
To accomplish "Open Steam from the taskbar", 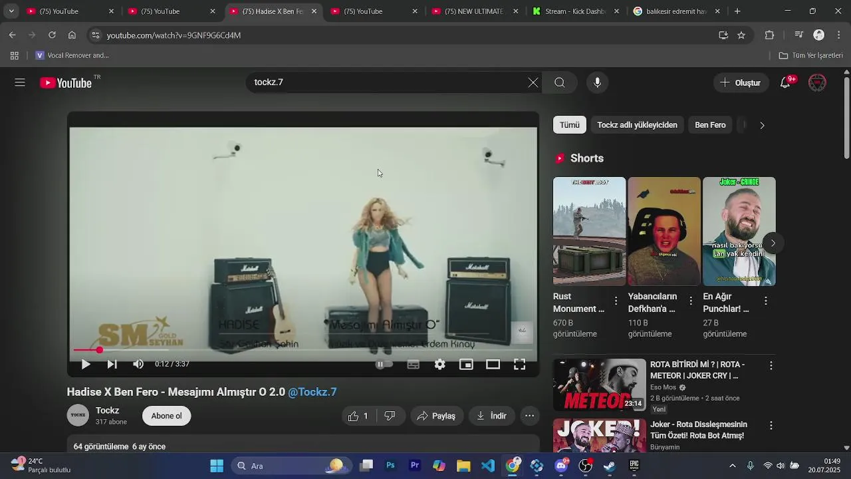I will 610,466.
